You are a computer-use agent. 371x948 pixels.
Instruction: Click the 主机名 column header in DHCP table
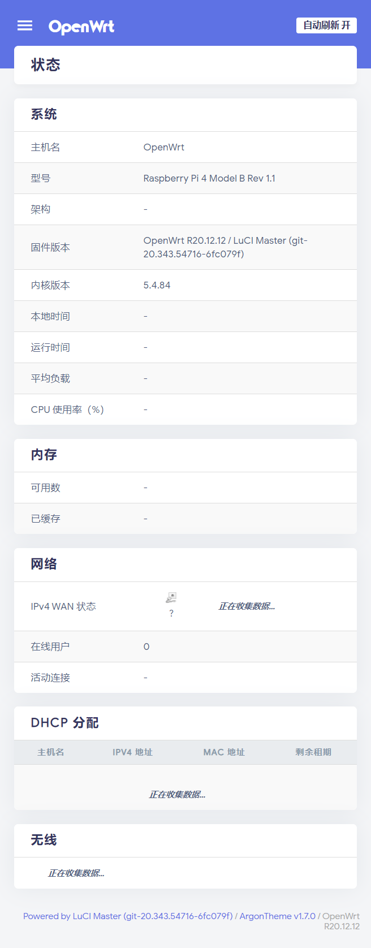point(50,752)
